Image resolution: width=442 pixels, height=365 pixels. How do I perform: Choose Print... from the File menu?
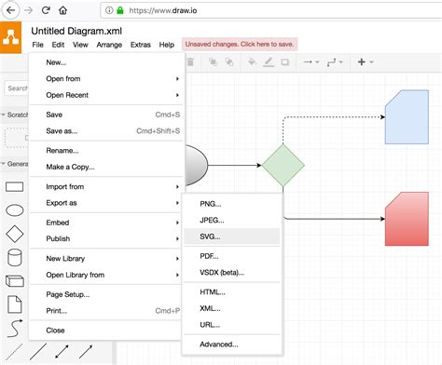(x=105, y=311)
